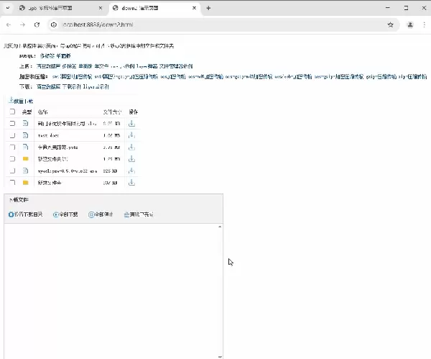Click download icon for the .exe file row
Viewport: 431px width, 359px height.
coord(131,171)
